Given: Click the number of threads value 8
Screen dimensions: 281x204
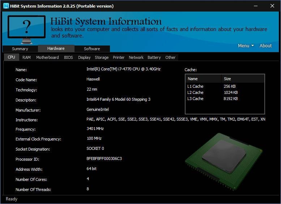Looking at the screenshot, I should tap(88, 189).
